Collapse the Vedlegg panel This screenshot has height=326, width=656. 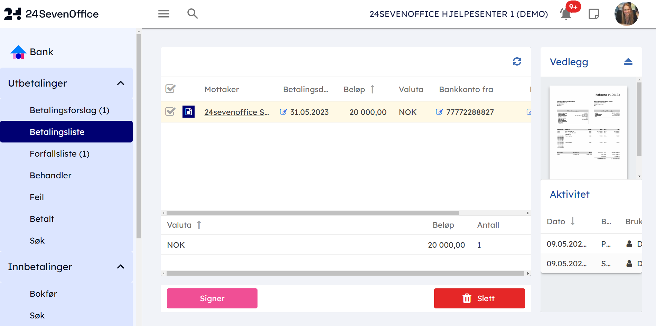pos(628,62)
